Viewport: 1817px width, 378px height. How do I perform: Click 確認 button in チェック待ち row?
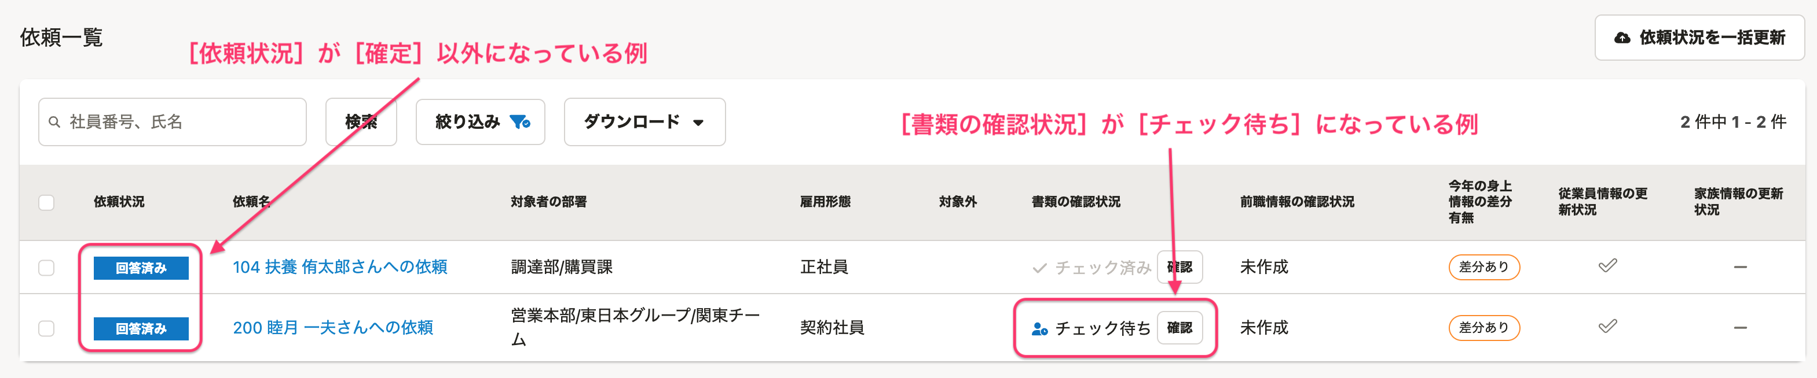point(1179,327)
